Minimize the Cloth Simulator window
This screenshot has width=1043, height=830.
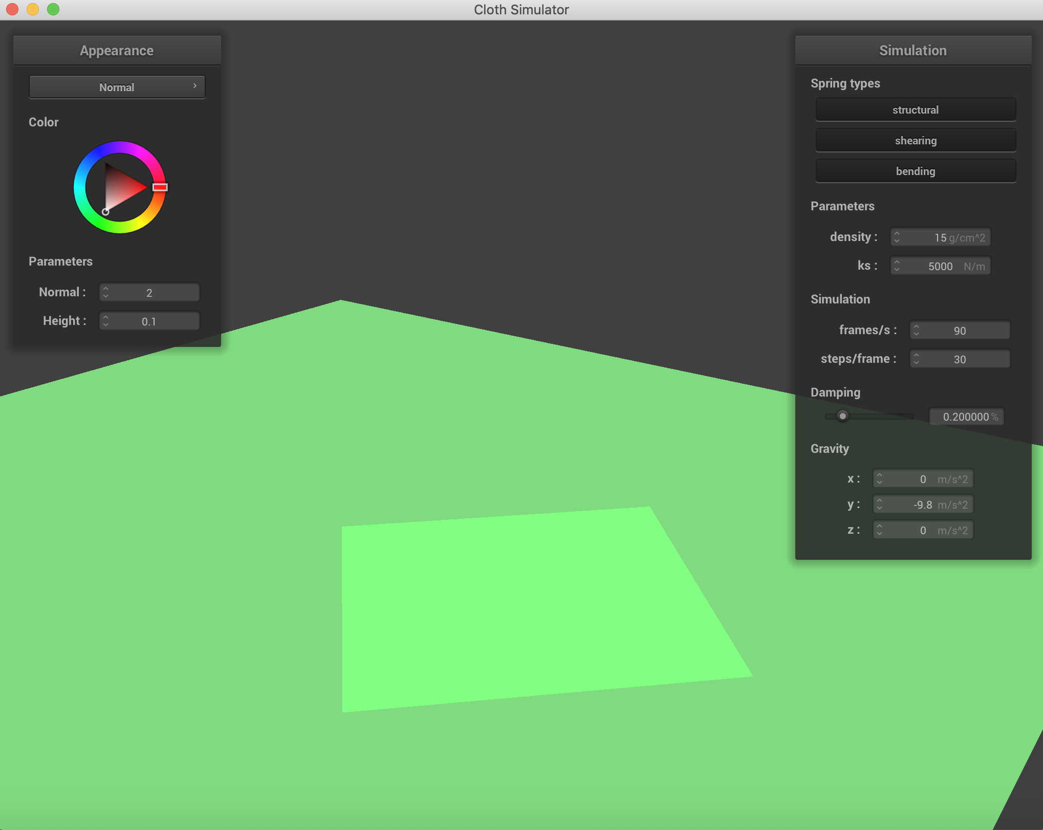pos(33,9)
